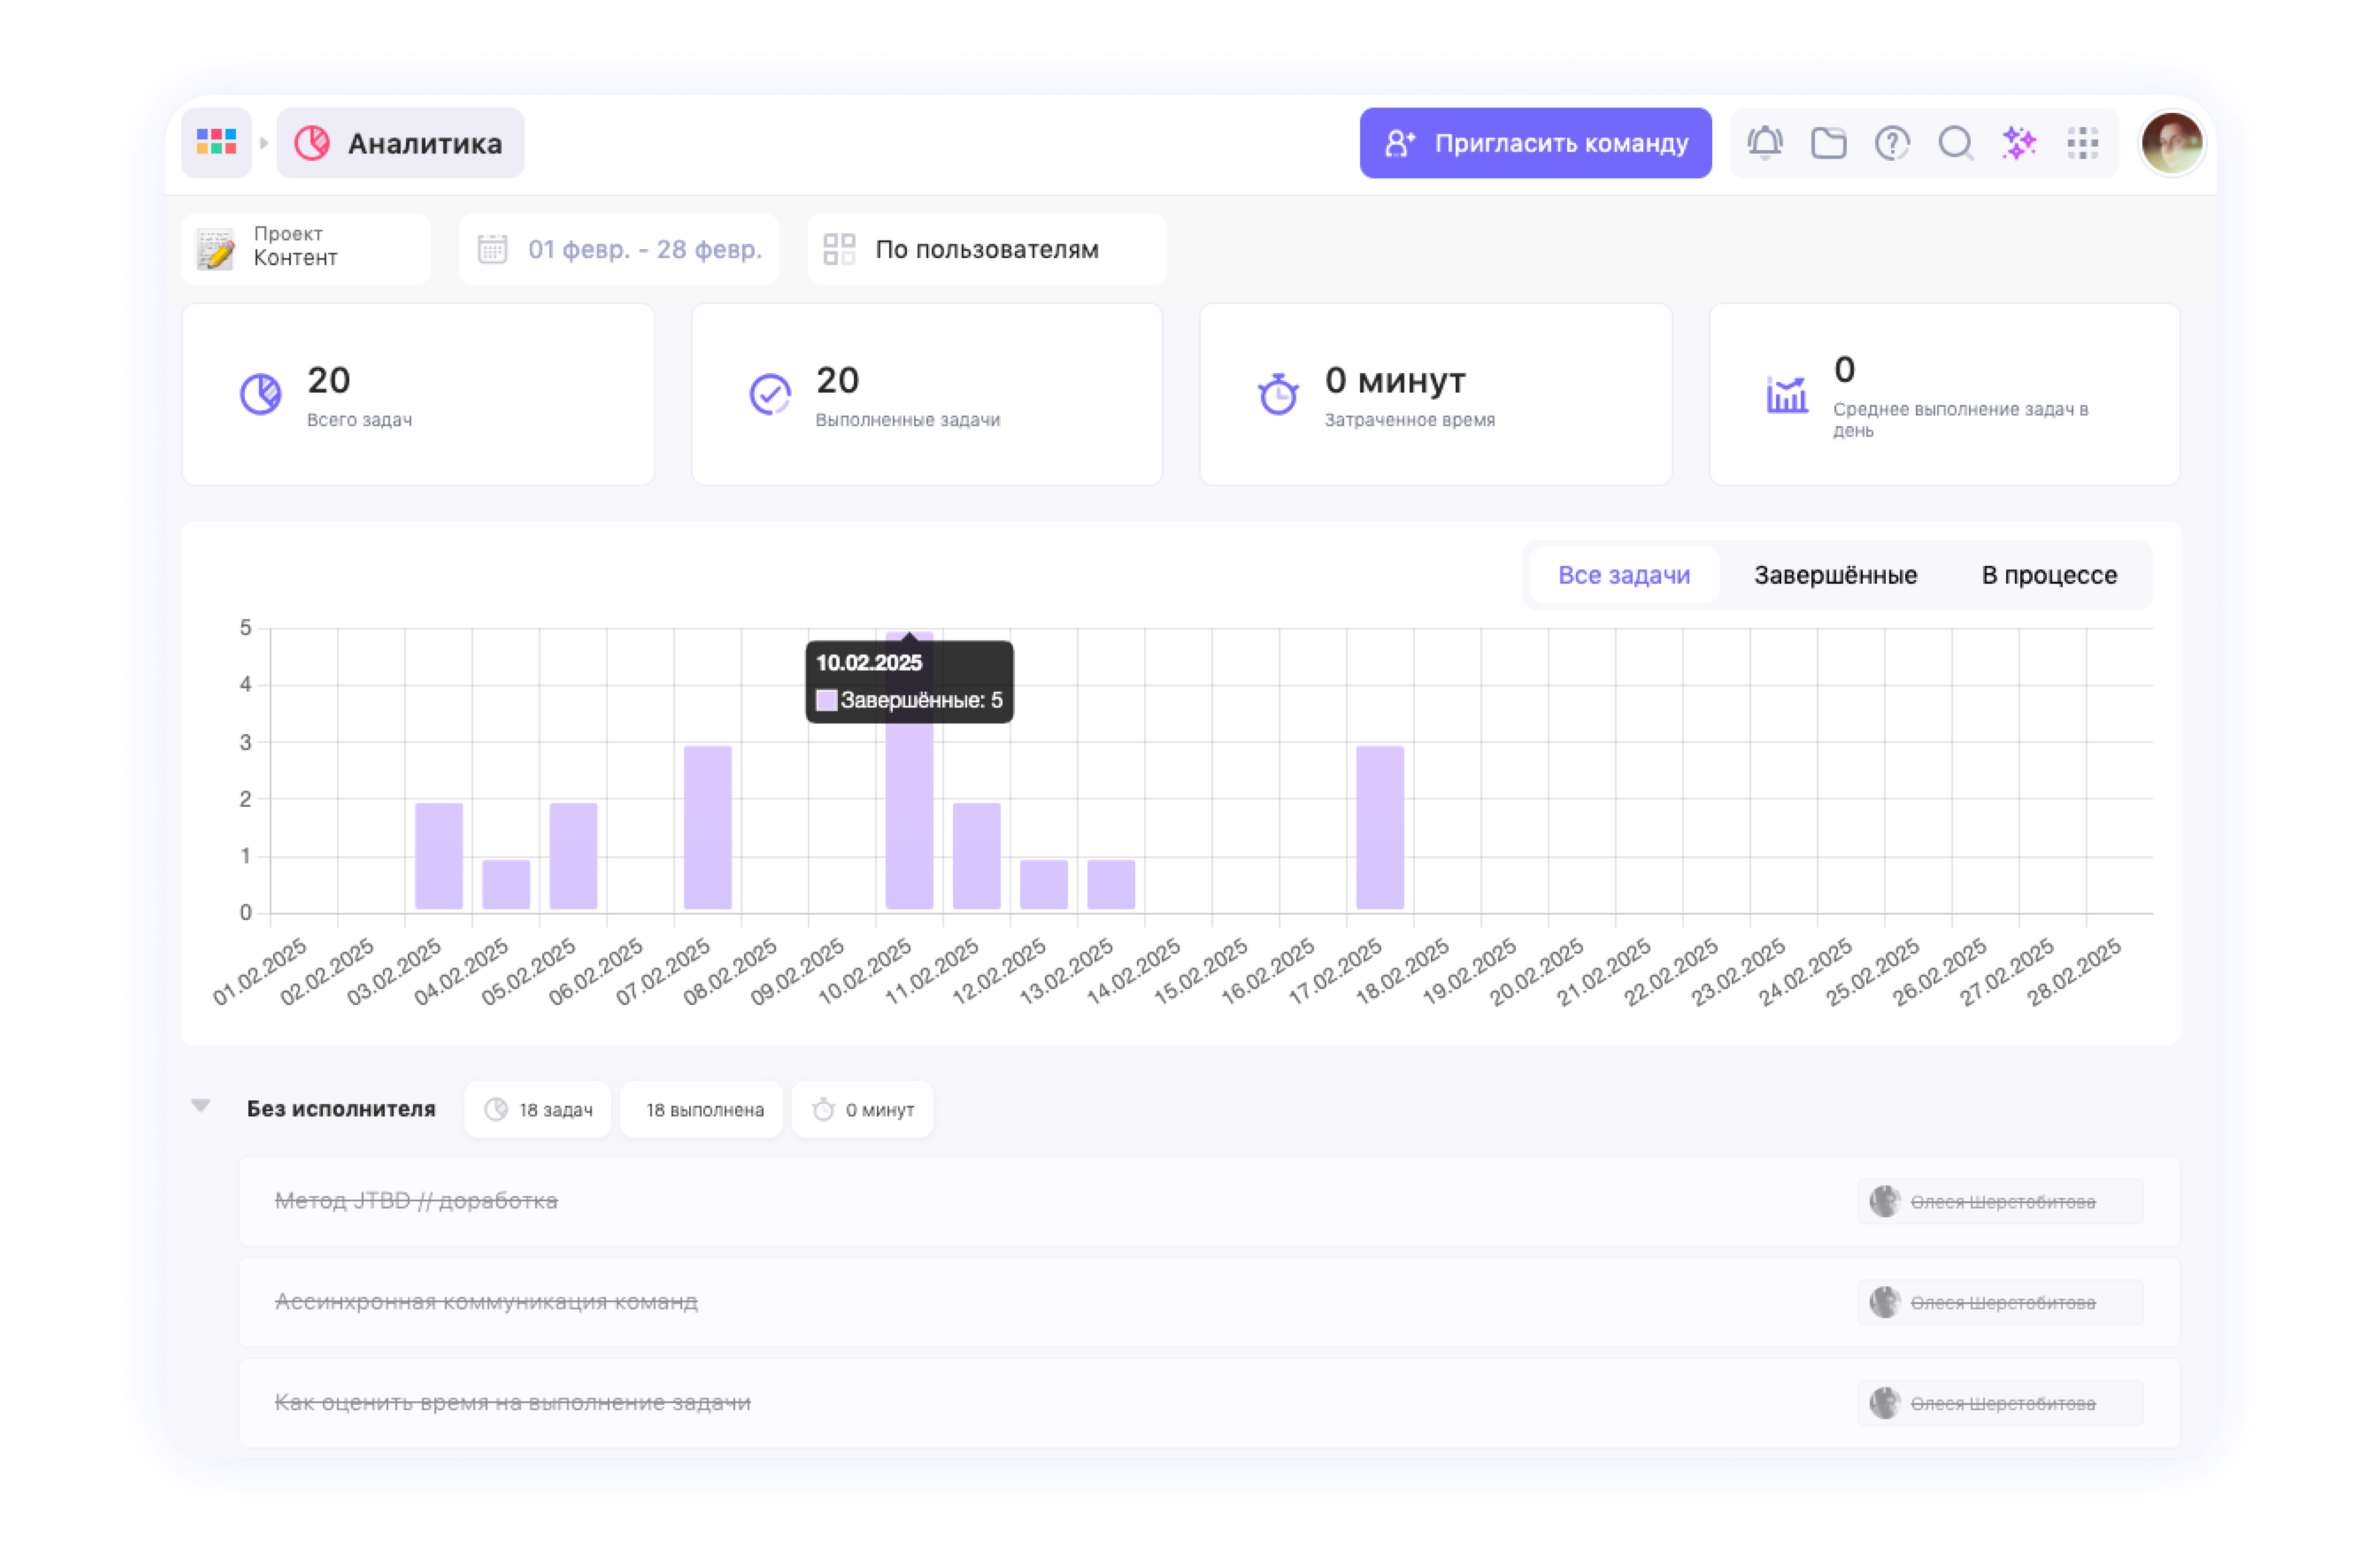The height and width of the screenshot is (1555, 2380).
Task: Open the Аналитика pie-chart icon
Action: pyautogui.click(x=313, y=142)
